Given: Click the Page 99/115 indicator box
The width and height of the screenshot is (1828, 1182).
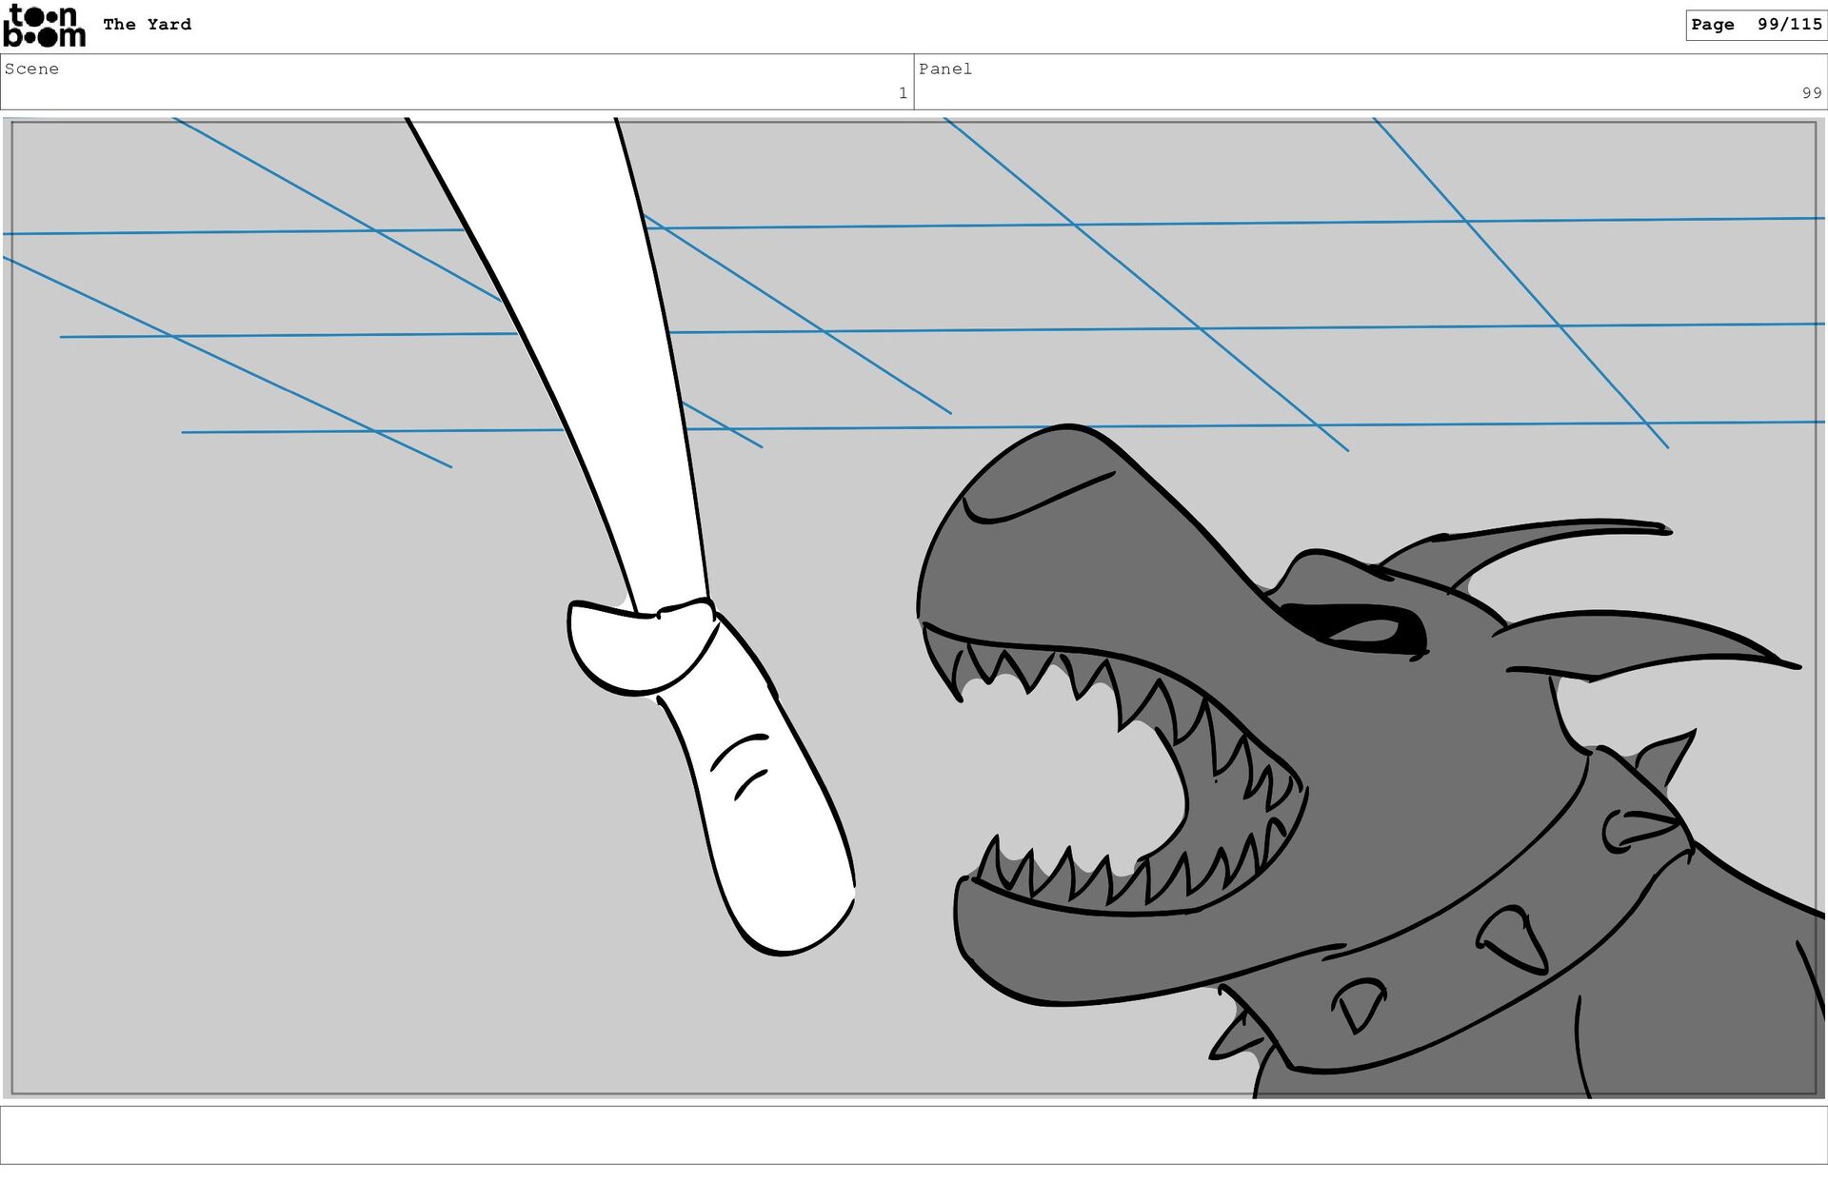Looking at the screenshot, I should [1755, 25].
